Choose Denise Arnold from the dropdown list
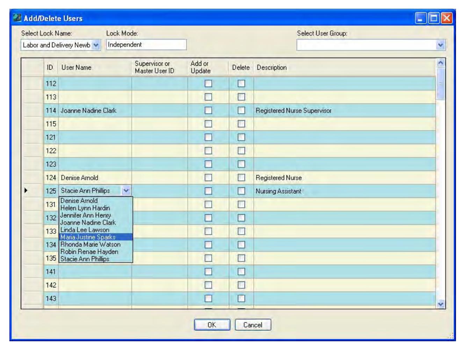 coord(95,201)
